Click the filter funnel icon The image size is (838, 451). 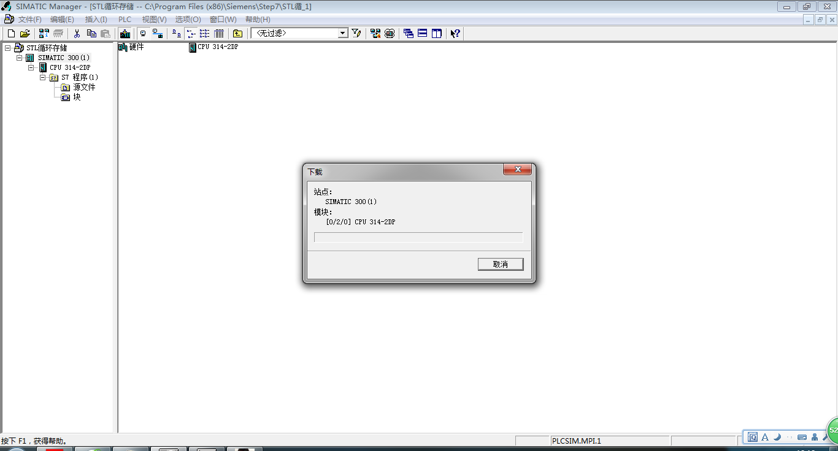point(356,34)
